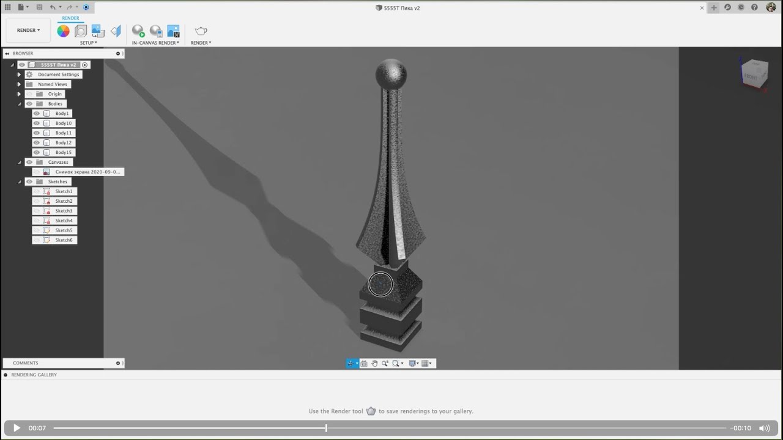Hide Body15 visibility eye
Image resolution: width=783 pixels, height=440 pixels.
point(37,153)
